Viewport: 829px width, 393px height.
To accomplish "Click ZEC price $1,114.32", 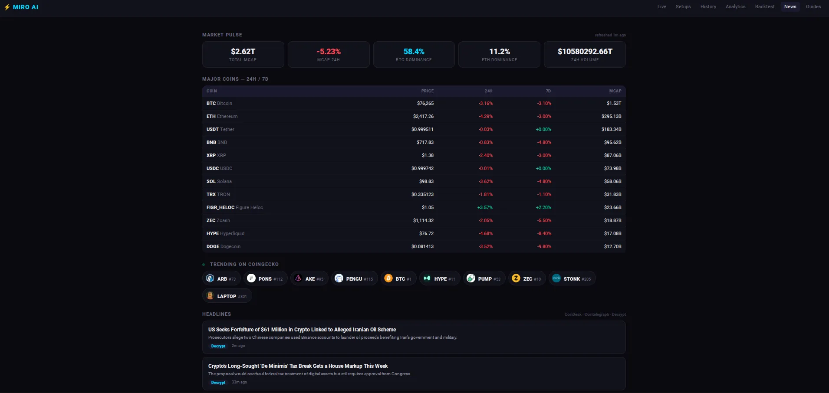I will click(x=423, y=220).
